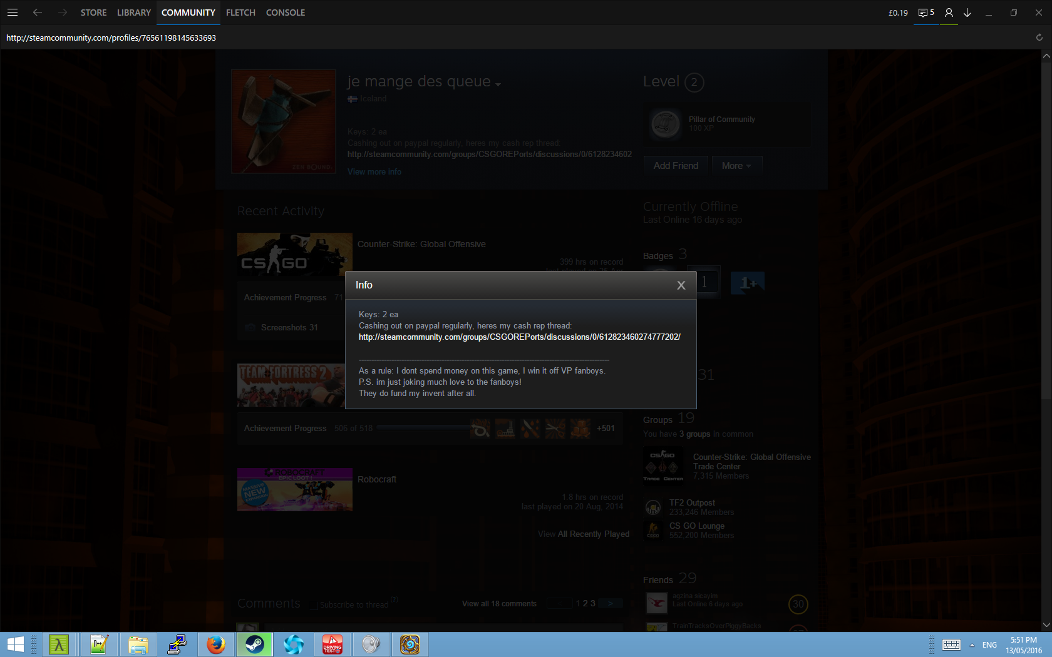
Task: Open the hamburger menu in Steam
Action: (x=13, y=13)
